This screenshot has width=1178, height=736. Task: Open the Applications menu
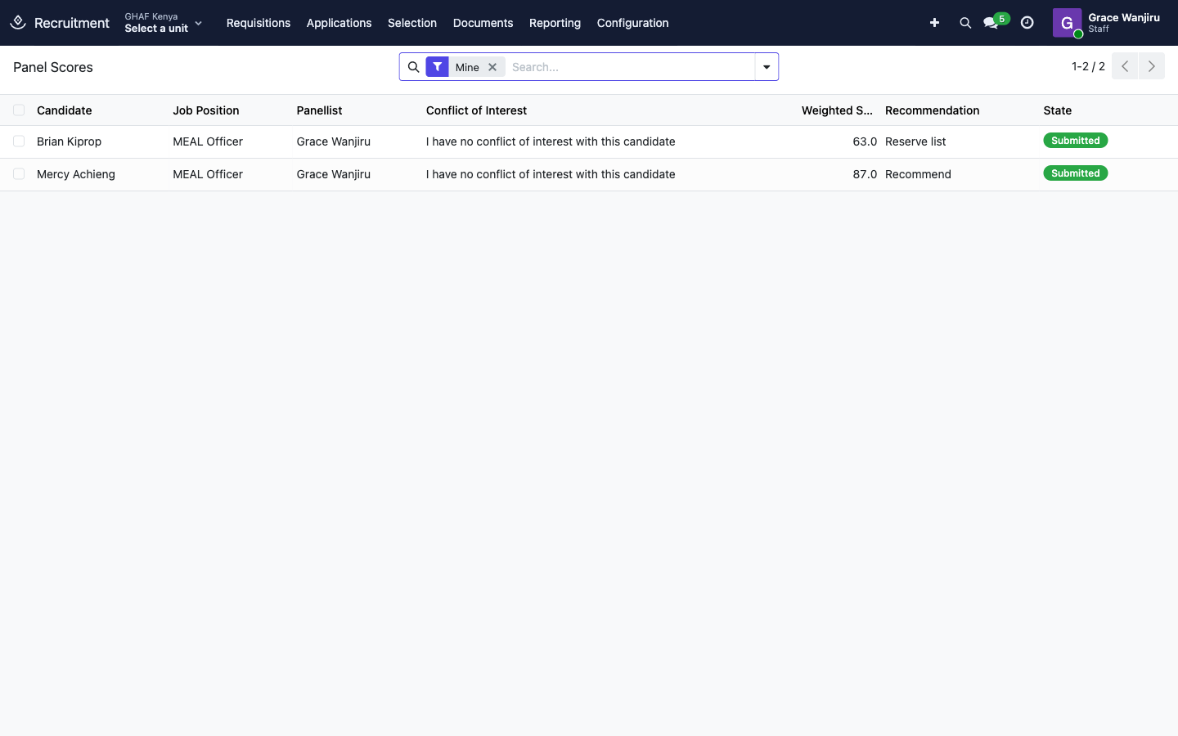click(x=339, y=23)
